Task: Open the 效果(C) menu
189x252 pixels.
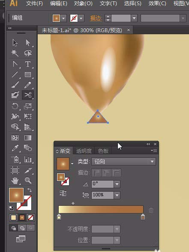Action: 157,3
